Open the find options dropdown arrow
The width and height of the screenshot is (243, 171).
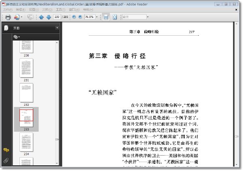click(148, 17)
